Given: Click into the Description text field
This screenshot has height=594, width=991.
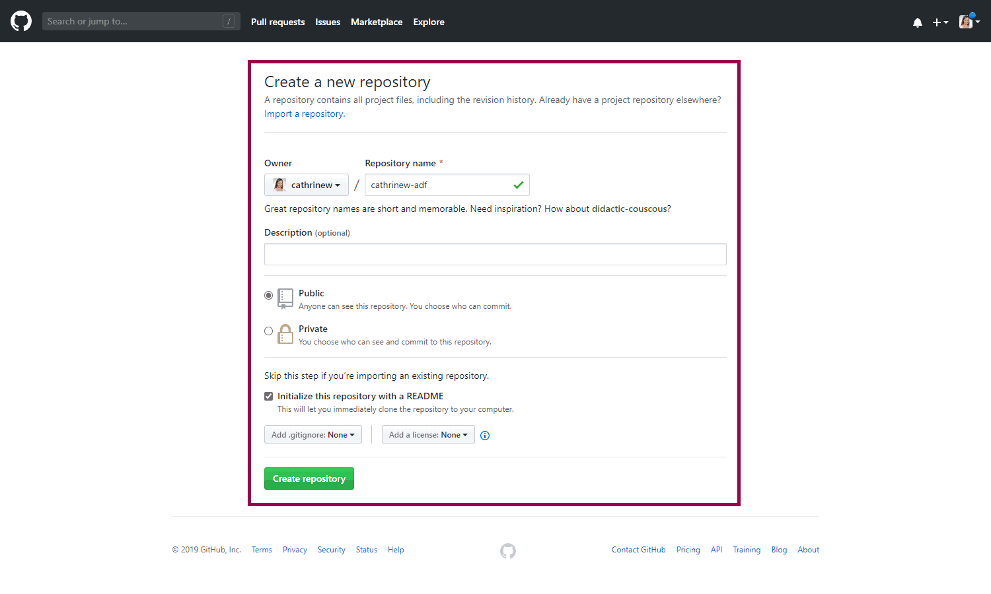Looking at the screenshot, I should tap(495, 254).
